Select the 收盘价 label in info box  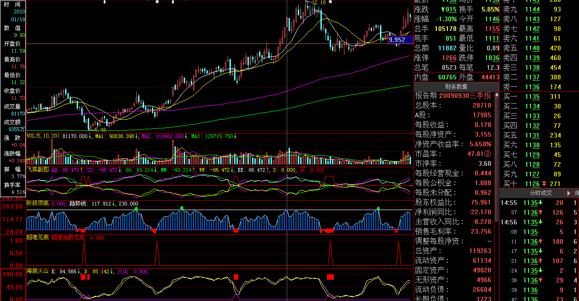tap(12, 91)
